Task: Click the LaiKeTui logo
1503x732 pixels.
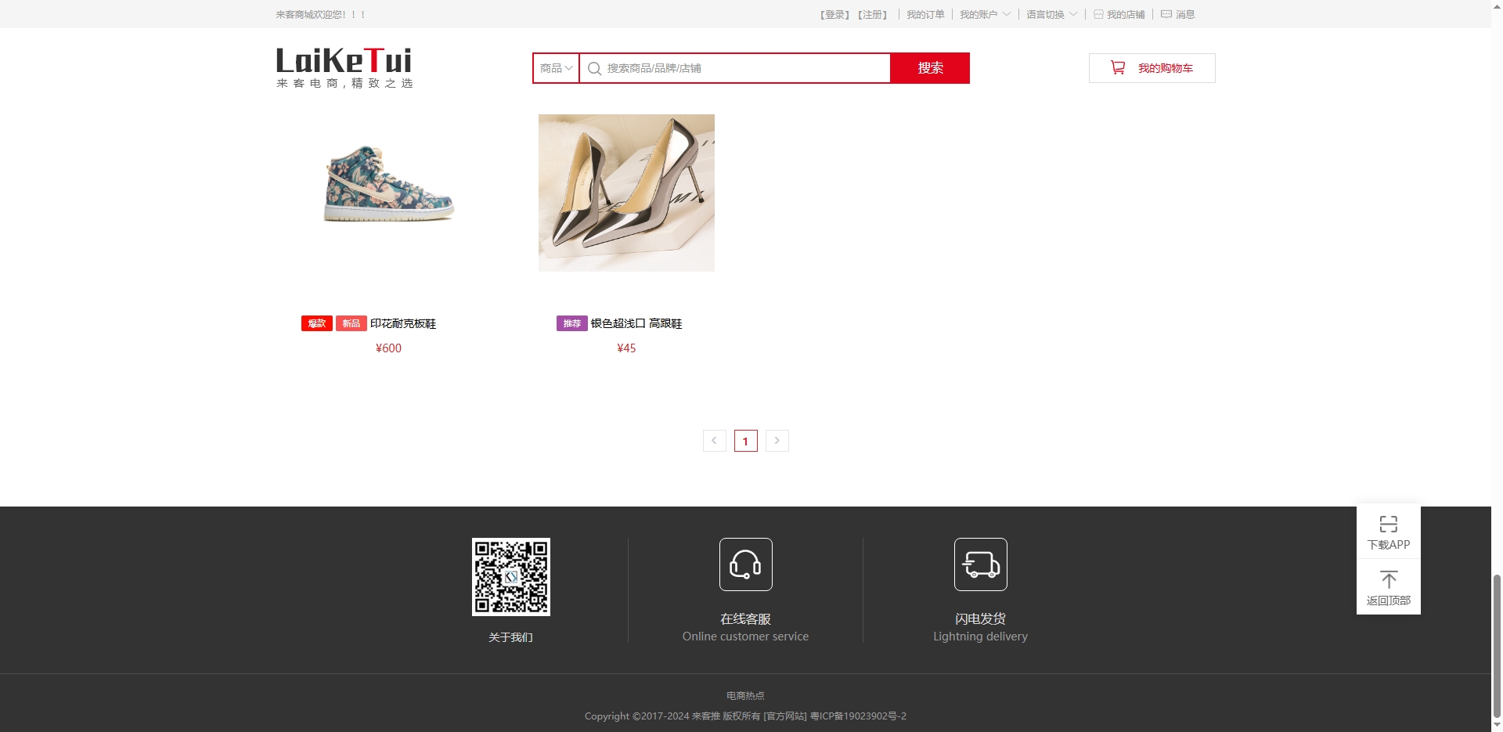Action: point(344,67)
